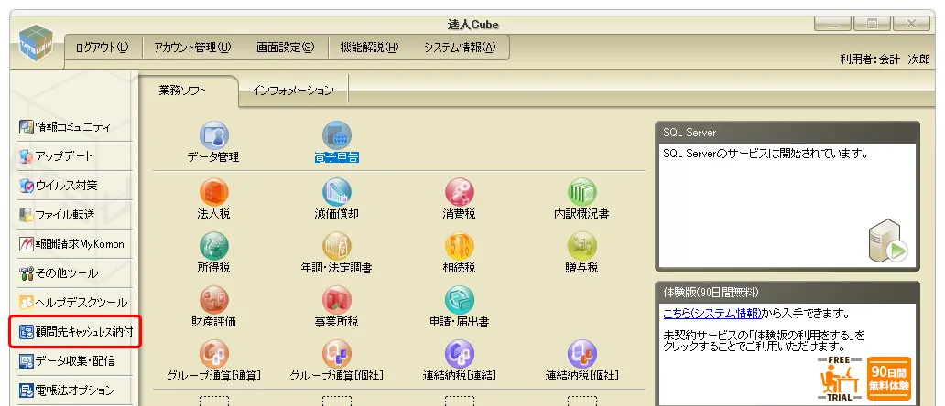The image size is (945, 406).
Task: Open the アカウント管理 menu
Action: pyautogui.click(x=192, y=48)
